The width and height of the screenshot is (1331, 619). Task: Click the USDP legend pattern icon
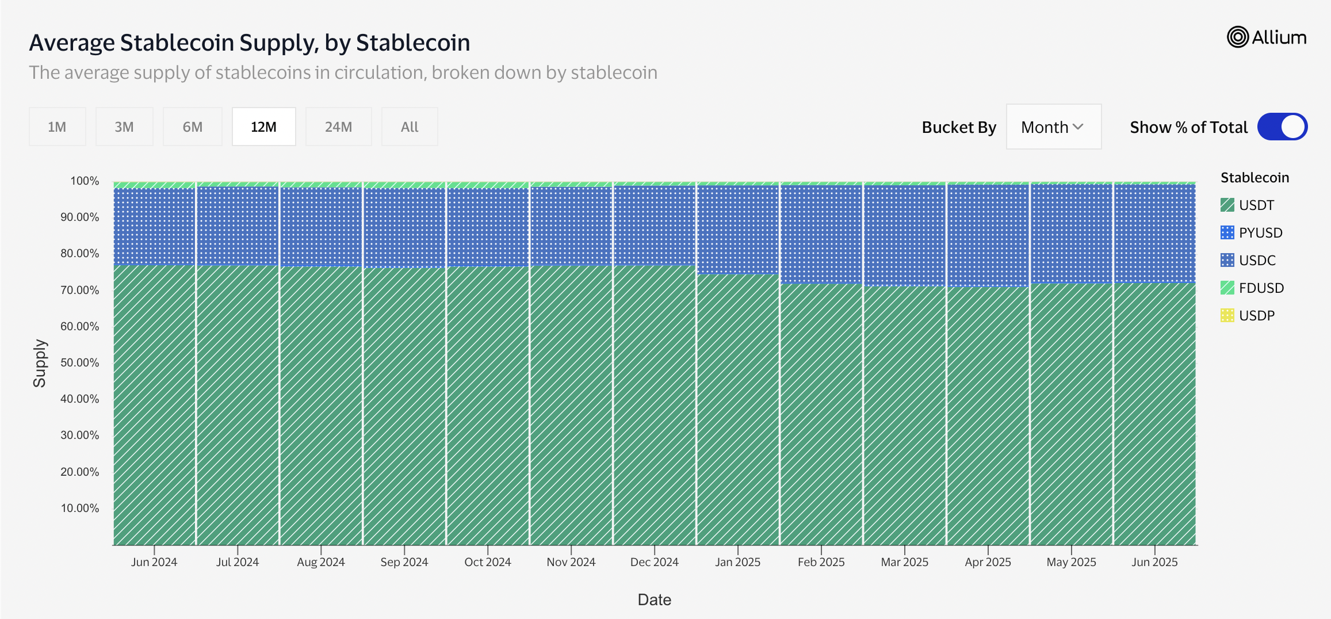[x=1227, y=315]
